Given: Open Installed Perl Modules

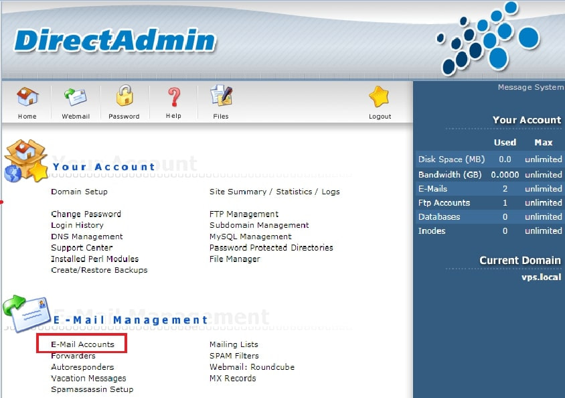Looking at the screenshot, I should pos(95,259).
